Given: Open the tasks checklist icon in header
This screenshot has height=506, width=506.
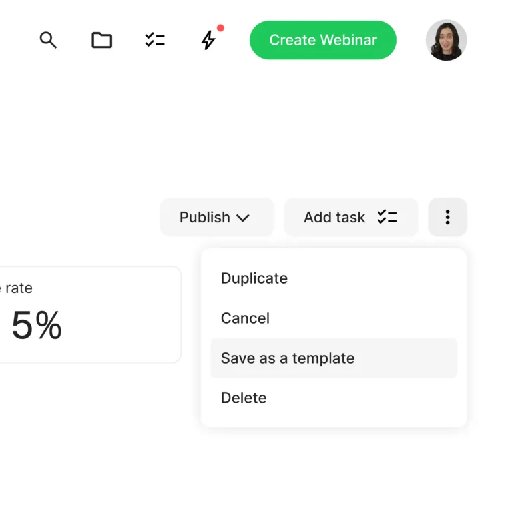Looking at the screenshot, I should pyautogui.click(x=155, y=40).
